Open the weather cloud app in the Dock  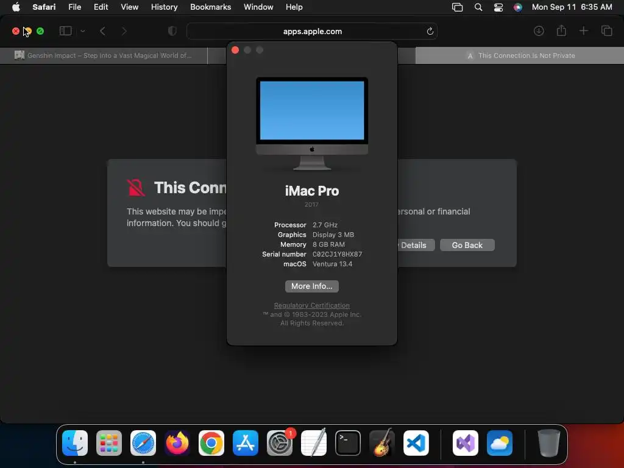(500, 443)
